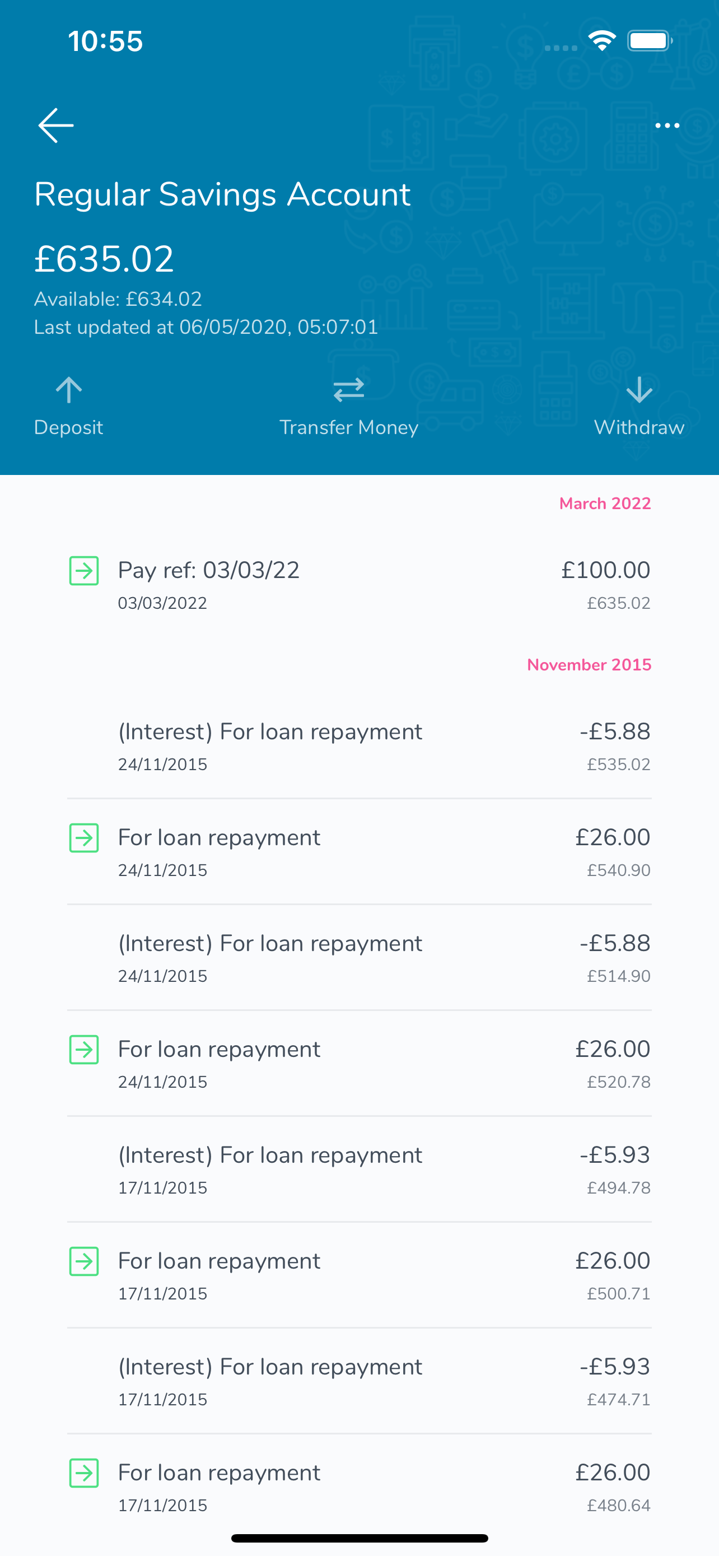Open the -£5.88 interest entry with £535.02 balance
Viewport: 719px width, 1556px height.
359,747
